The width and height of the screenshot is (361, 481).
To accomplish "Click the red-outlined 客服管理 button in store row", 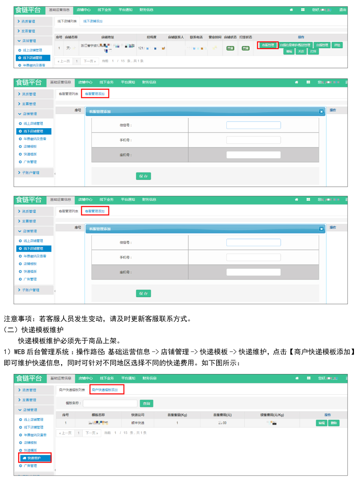I will (268, 45).
